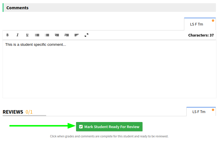Click inside the comment text area
Image resolution: width=222 pixels, height=151 pixels.
coord(109,70)
